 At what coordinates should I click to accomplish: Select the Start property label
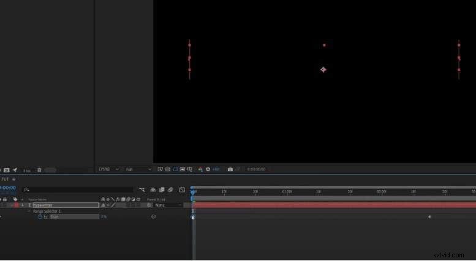point(54,217)
